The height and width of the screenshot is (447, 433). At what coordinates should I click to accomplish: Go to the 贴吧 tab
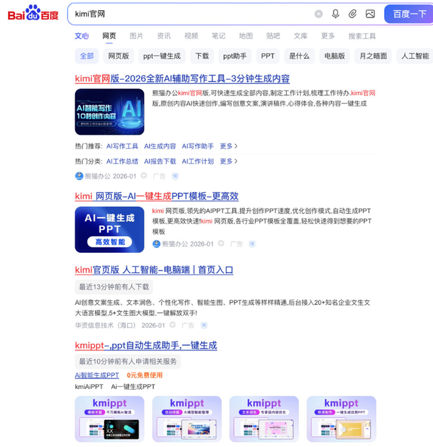click(x=273, y=36)
